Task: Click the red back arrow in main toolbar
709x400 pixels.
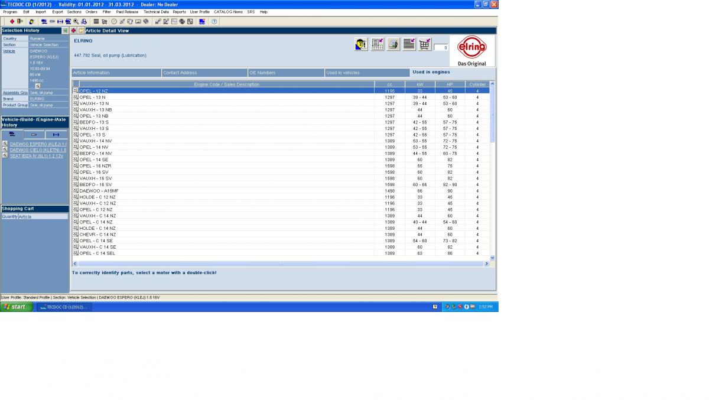Action: click(x=12, y=21)
